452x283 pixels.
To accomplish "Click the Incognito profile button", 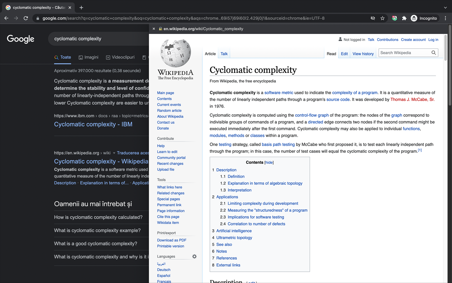I will pos(424,18).
